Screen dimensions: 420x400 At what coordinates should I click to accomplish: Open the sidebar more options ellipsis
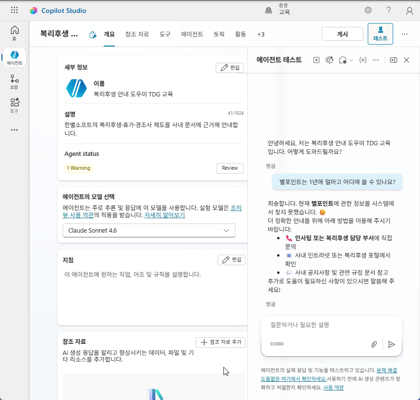coord(14,130)
